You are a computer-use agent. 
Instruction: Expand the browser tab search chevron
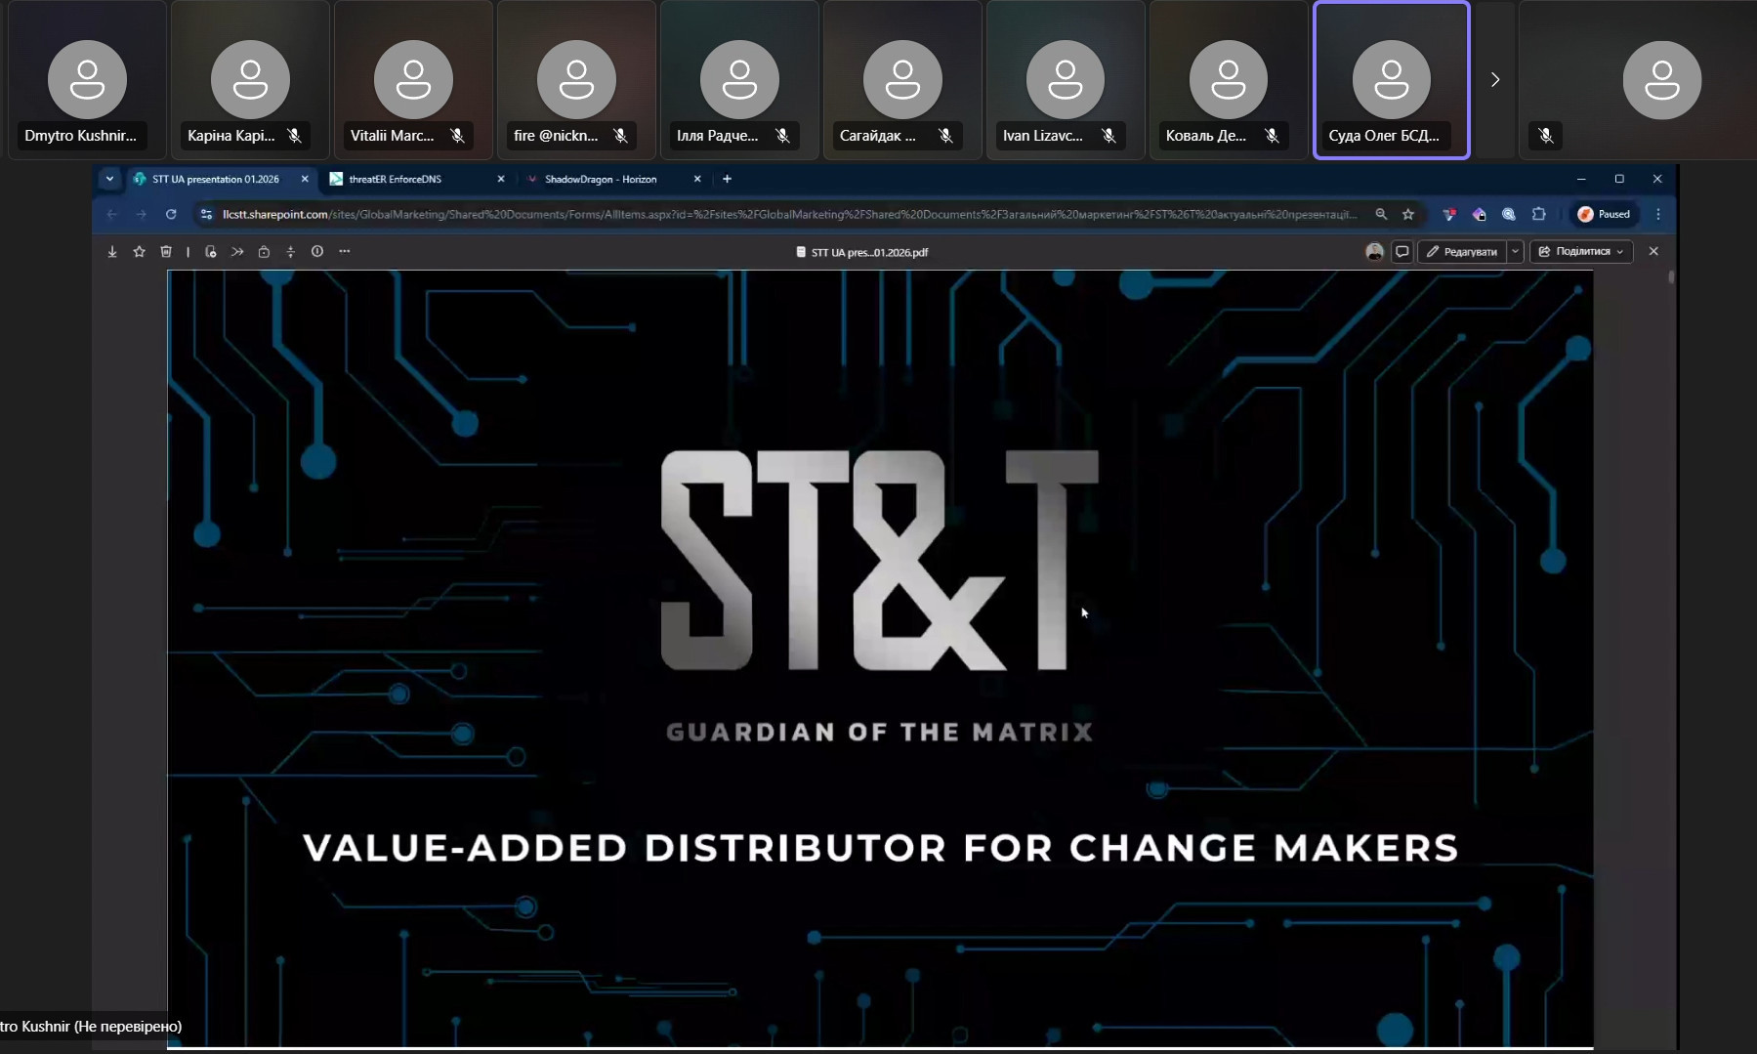[109, 179]
